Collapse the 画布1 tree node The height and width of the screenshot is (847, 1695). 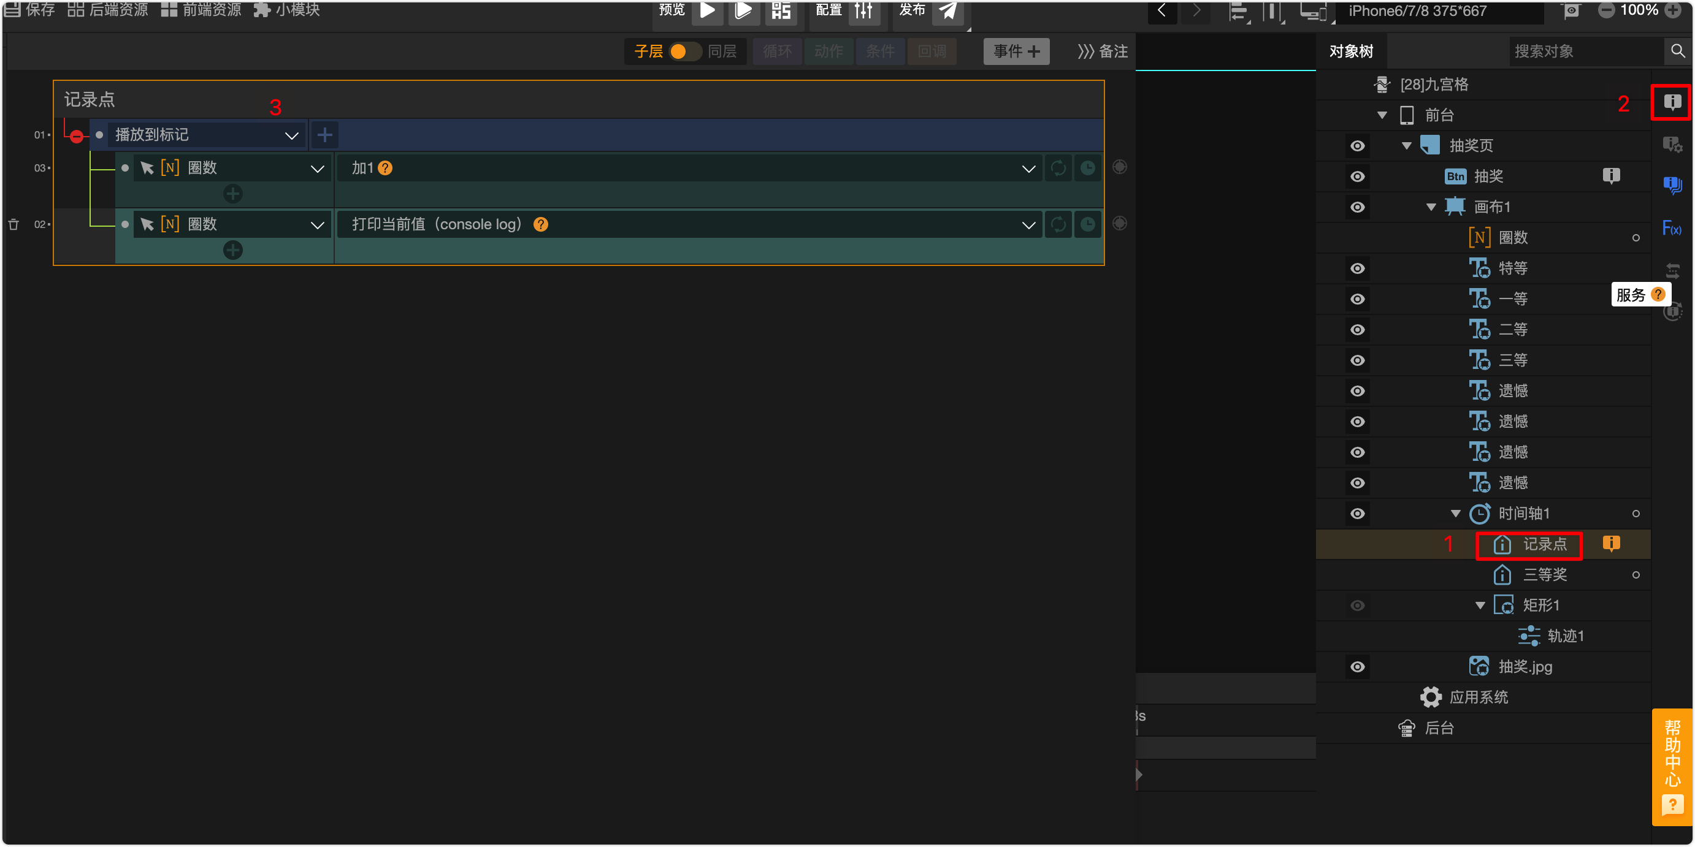point(1431,207)
